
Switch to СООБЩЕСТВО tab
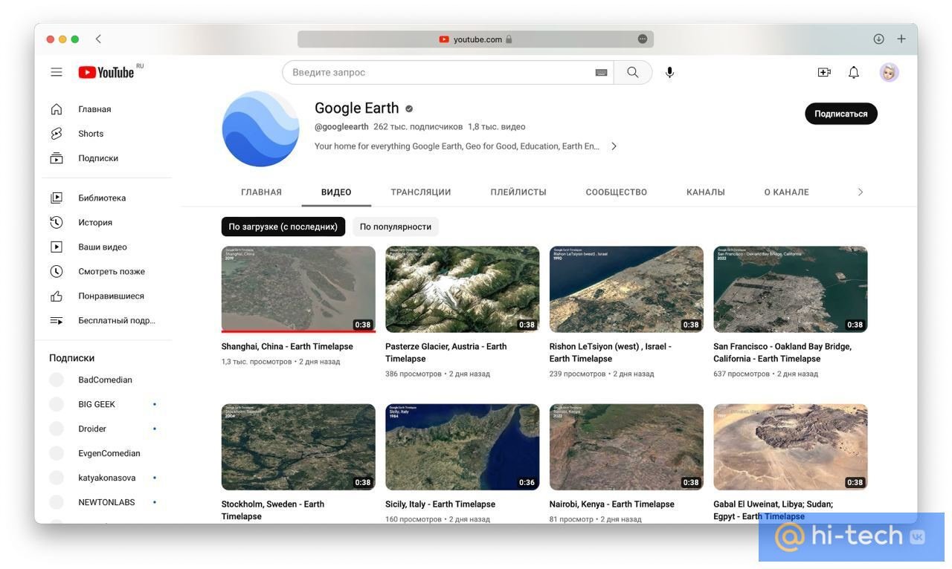click(x=617, y=192)
